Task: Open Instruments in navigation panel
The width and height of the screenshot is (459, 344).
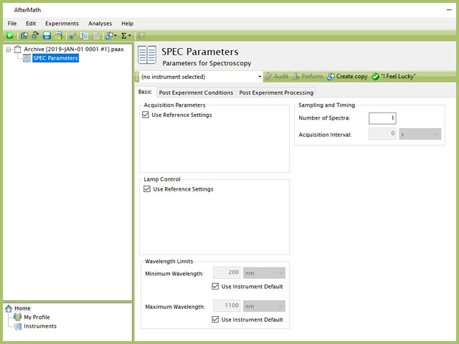Action: click(x=40, y=326)
